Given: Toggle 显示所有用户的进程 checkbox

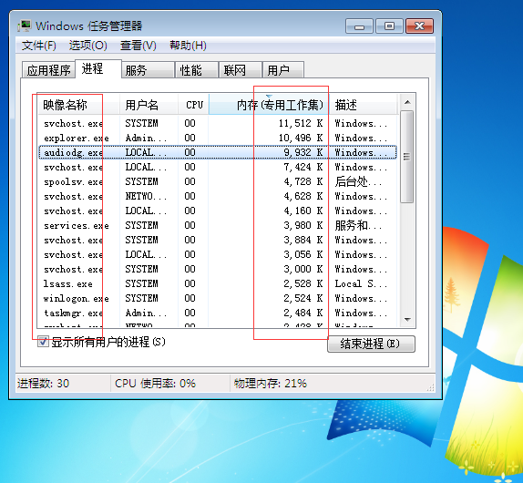Looking at the screenshot, I should [43, 342].
